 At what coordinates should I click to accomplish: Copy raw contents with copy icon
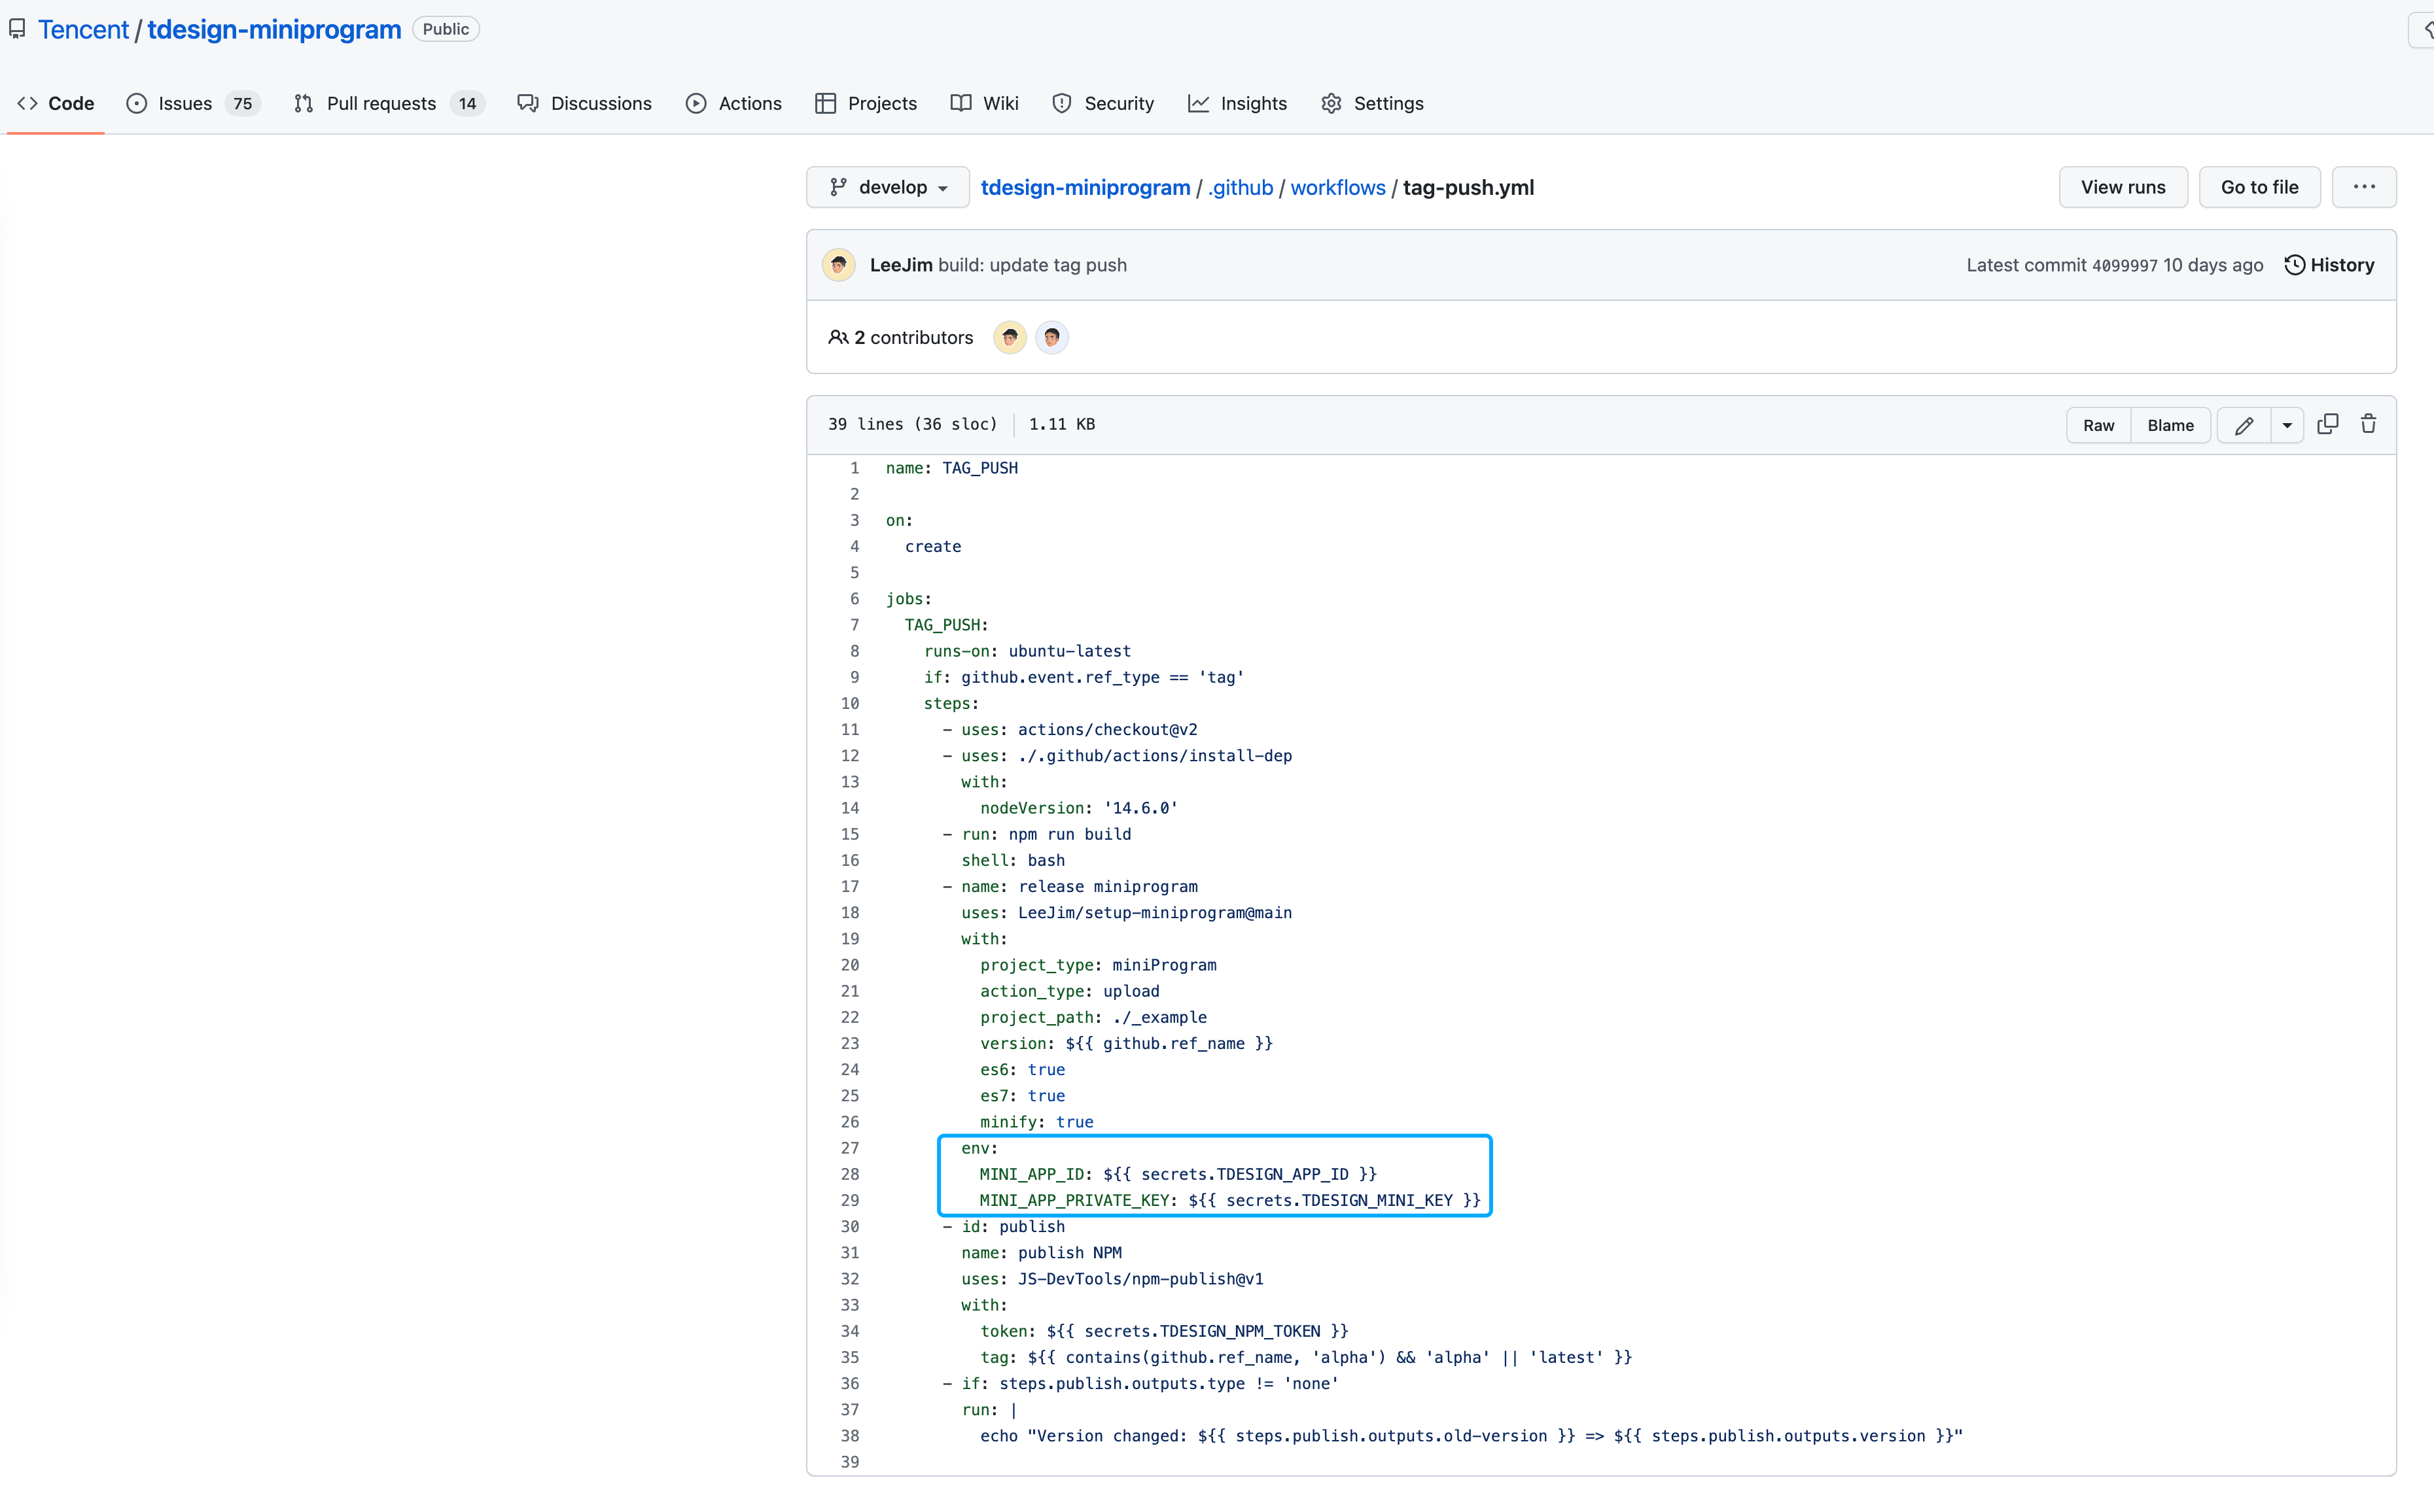[x=2327, y=424]
